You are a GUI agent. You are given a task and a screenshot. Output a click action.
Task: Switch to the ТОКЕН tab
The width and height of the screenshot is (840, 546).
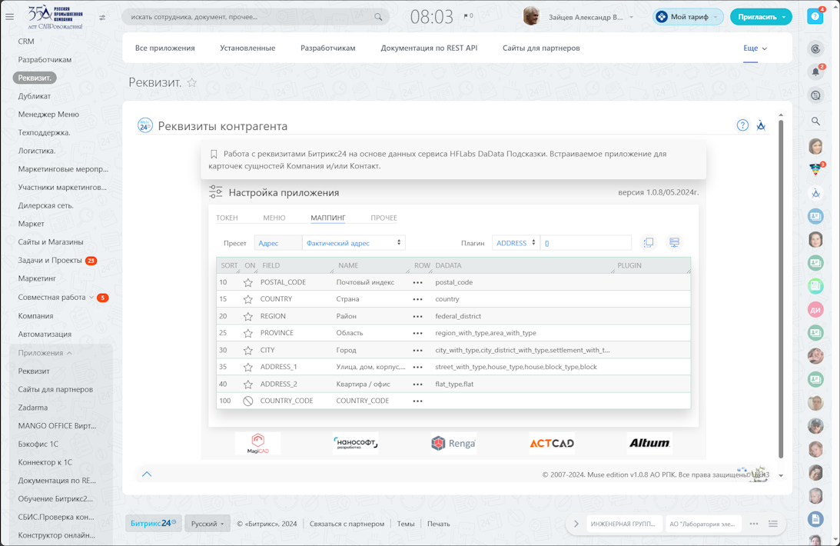click(x=227, y=218)
